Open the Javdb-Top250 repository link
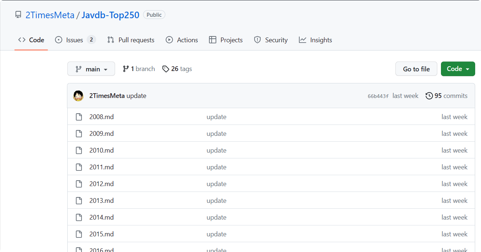The image size is (481, 252). 110,15
